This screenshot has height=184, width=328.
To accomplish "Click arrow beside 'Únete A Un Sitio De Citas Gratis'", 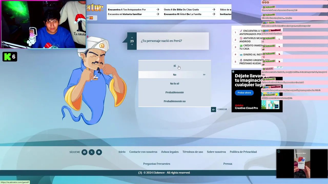I will [214, 10].
